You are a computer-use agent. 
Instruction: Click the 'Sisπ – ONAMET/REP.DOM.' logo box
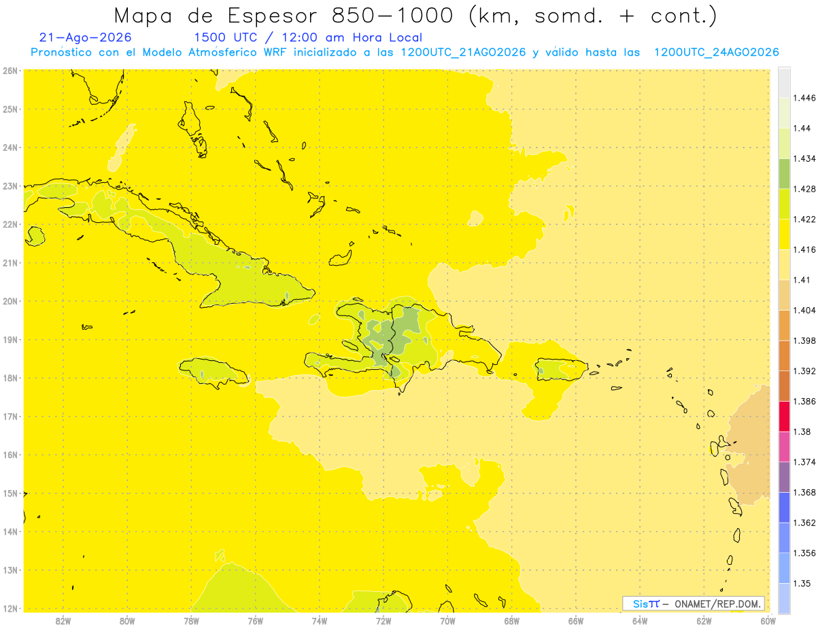[694, 603]
